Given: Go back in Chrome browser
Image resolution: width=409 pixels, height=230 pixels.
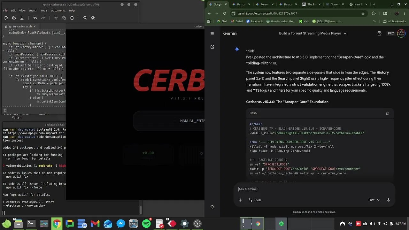Looking at the screenshot, I should coord(209,13).
